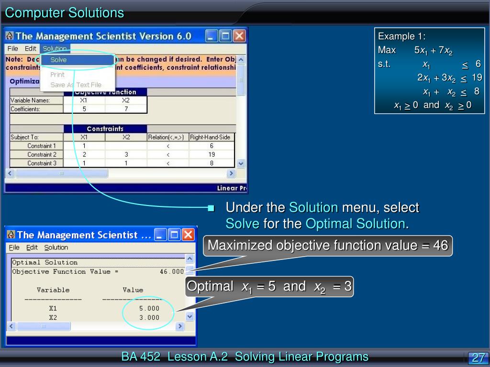Minimize the lower Management Scientist window
Viewport: 490px width, 367px height.
[x=160, y=235]
